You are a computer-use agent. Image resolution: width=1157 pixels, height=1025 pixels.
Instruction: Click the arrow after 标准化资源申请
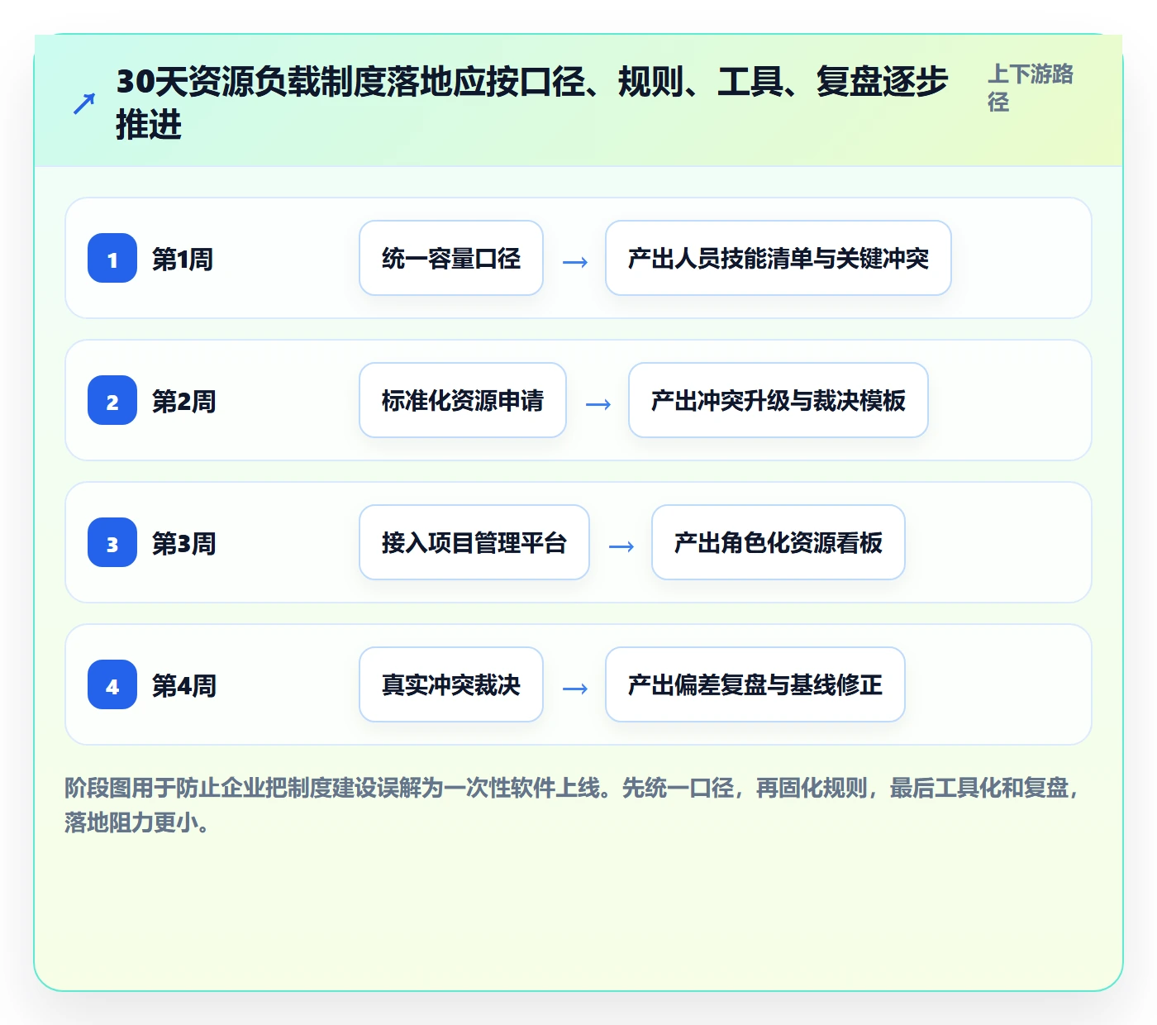598,404
